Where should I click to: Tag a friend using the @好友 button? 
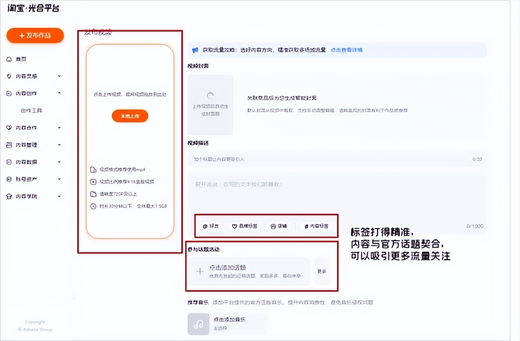tap(210, 226)
